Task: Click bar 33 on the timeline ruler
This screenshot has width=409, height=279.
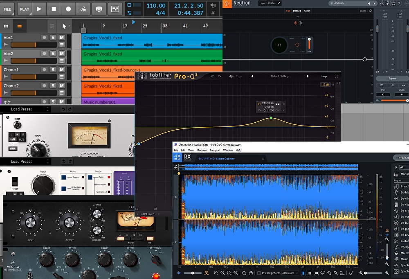Action: (x=165, y=26)
